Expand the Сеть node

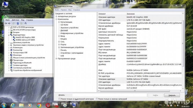[59, 42]
